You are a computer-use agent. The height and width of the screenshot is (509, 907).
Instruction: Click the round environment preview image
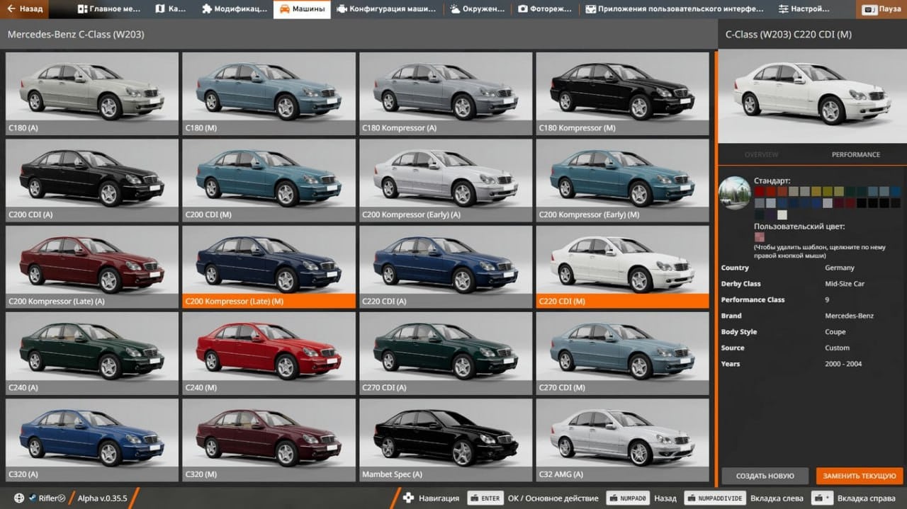[734, 193]
